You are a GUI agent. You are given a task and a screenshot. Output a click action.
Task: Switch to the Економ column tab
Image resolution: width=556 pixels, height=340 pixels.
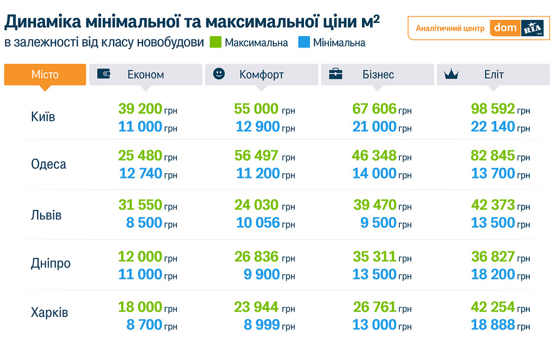tap(146, 75)
